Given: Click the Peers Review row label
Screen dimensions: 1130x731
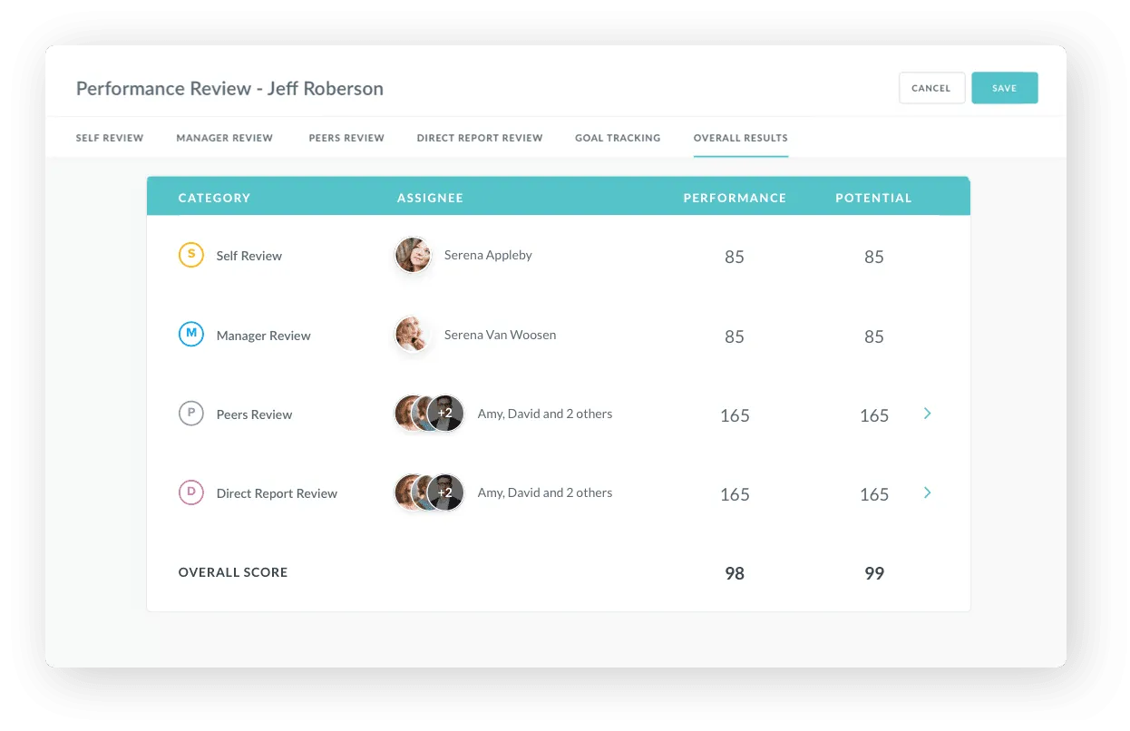Looking at the screenshot, I should pos(255,414).
